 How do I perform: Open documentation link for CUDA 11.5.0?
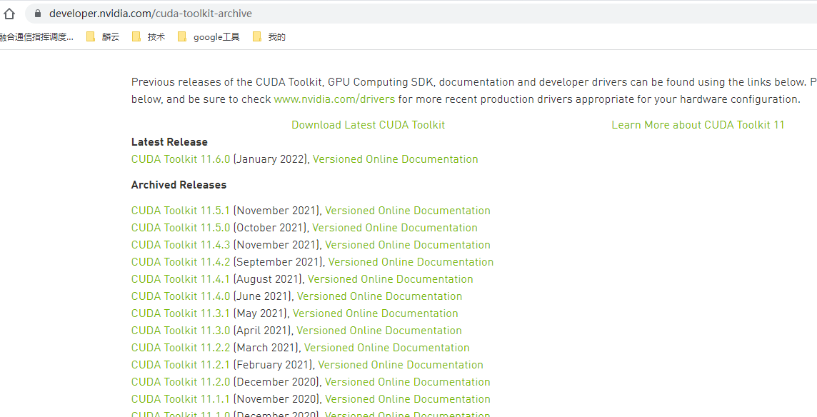pyautogui.click(x=395, y=228)
